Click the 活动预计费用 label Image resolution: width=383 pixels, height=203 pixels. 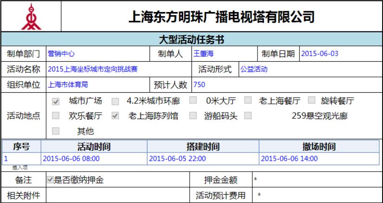pyautogui.click(x=221, y=196)
